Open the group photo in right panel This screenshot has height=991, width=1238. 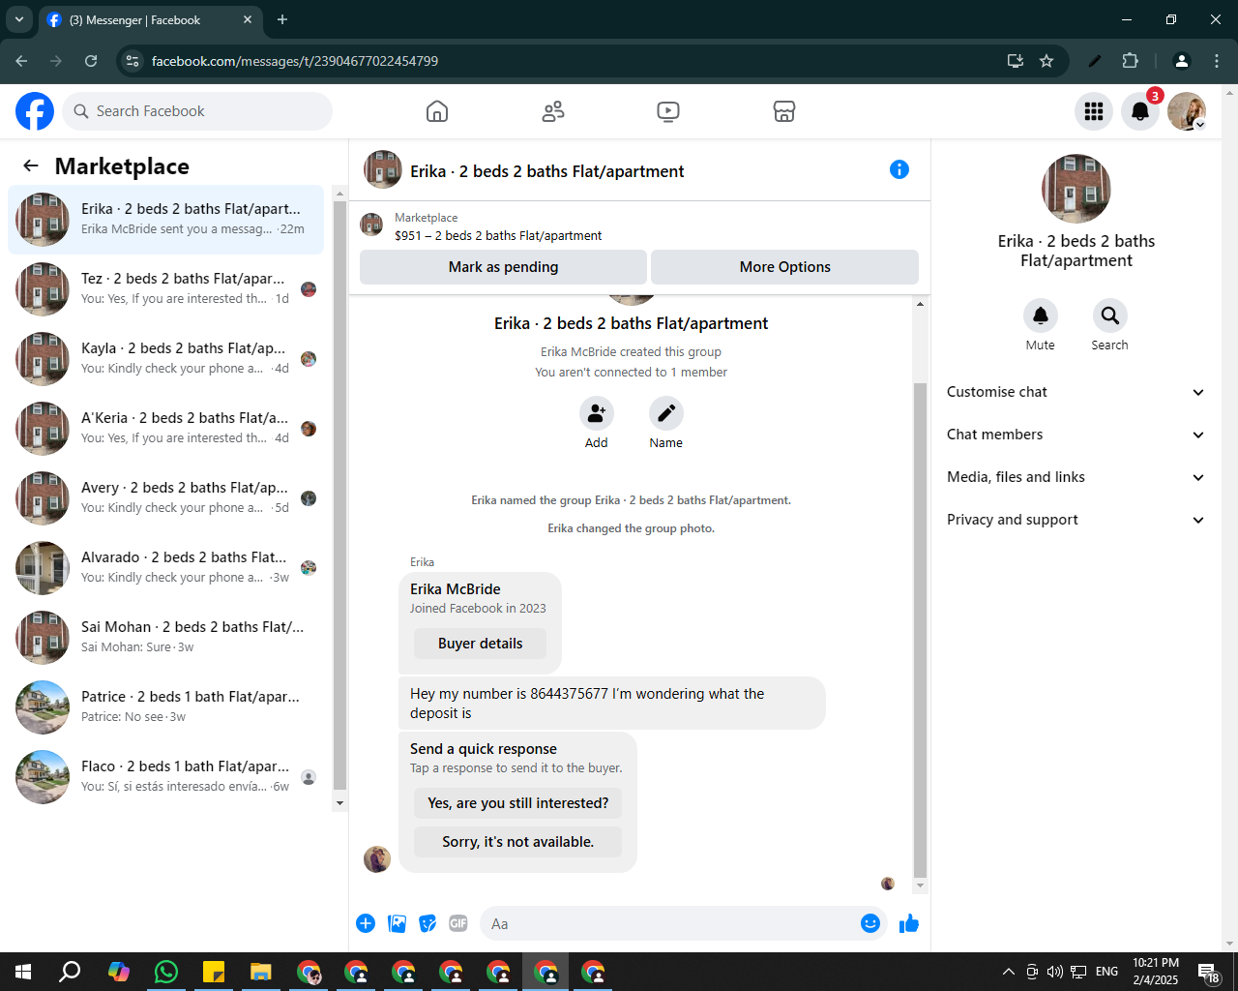coord(1076,189)
